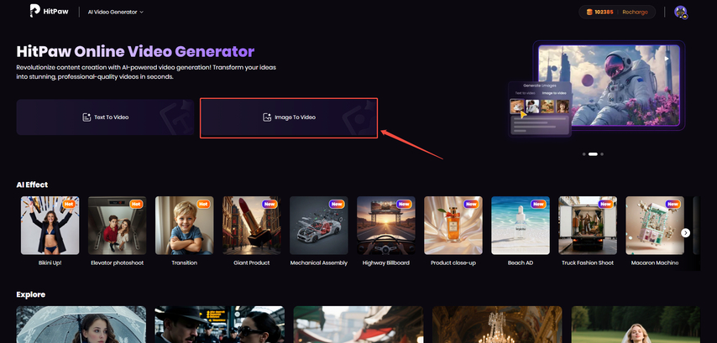717x343 pixels.
Task: Select the first carousel indicator dot
Action: (x=583, y=154)
